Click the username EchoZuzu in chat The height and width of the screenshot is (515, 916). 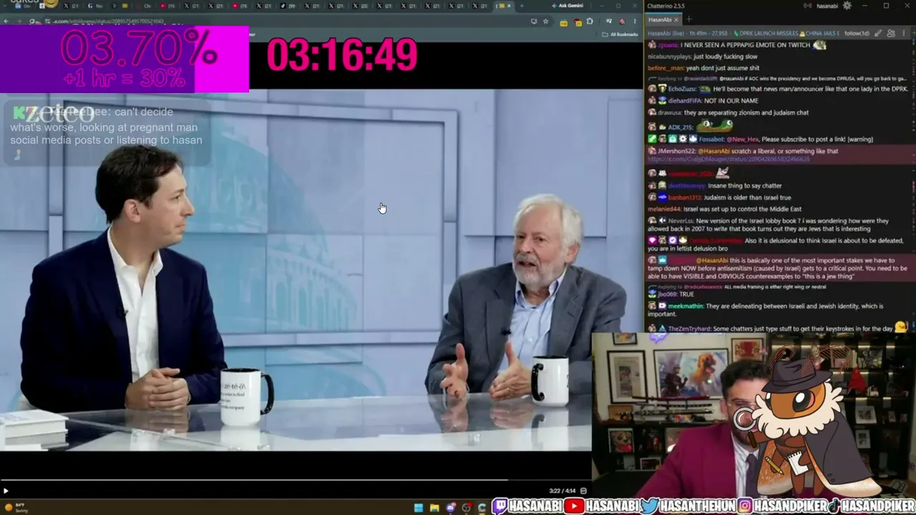tap(682, 89)
